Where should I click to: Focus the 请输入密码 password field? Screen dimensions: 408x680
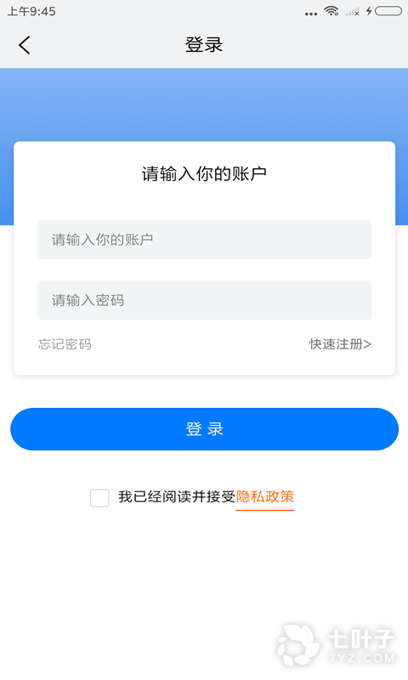tap(204, 300)
